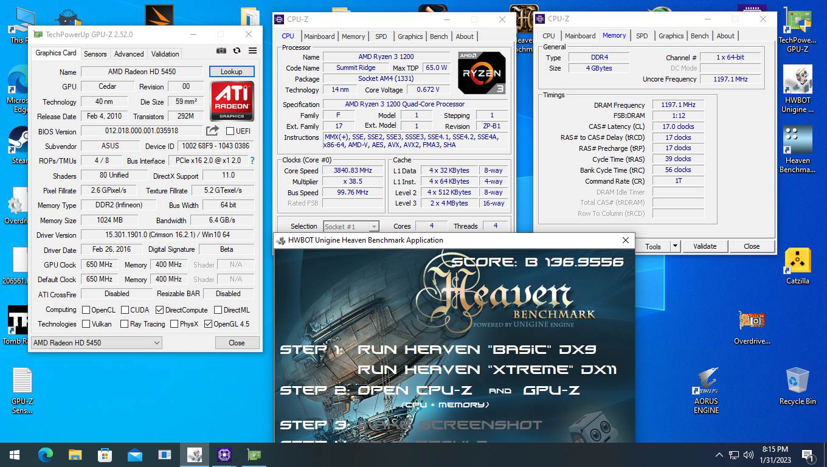Switch to HWBOT Heaven app in the taskbar

(194, 454)
